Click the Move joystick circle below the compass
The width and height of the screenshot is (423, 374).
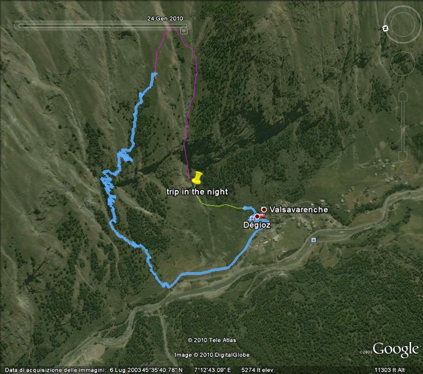tap(402, 64)
